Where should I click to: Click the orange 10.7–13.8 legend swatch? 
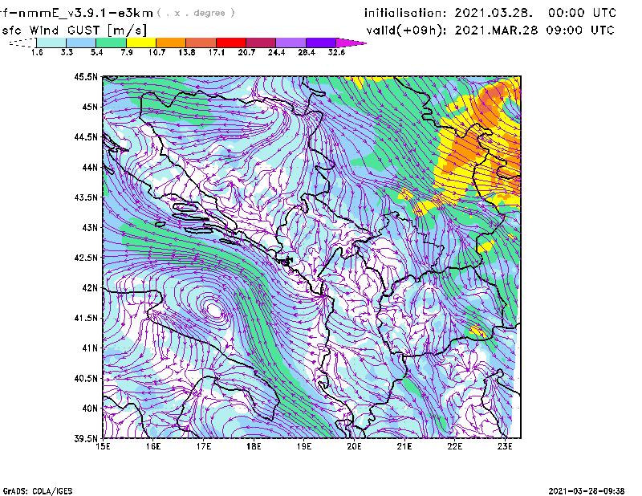click(171, 43)
